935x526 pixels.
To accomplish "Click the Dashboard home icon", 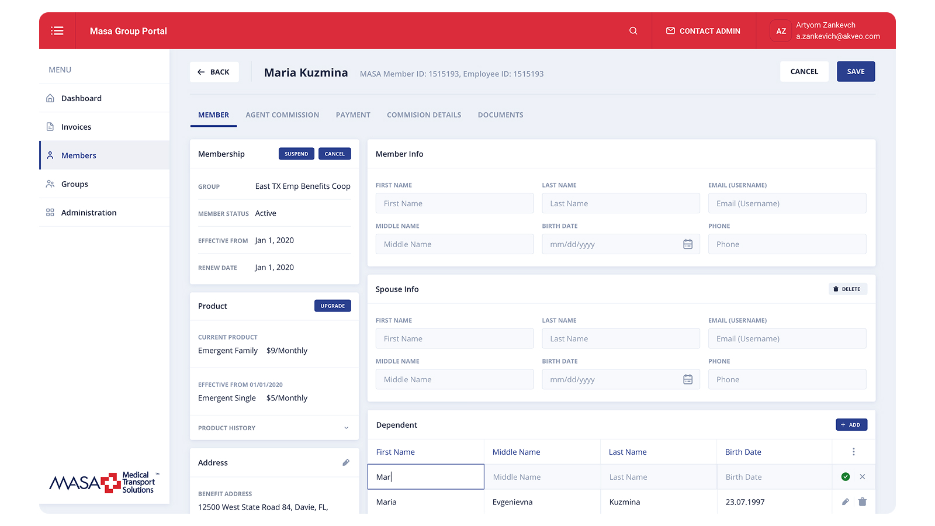I will 50,98.
